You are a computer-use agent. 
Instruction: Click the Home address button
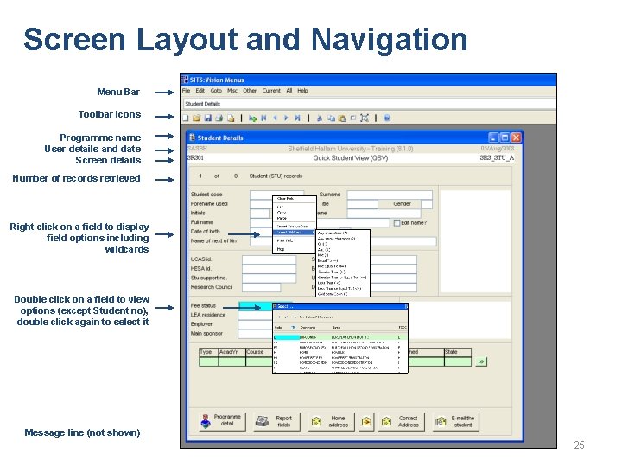(333, 421)
